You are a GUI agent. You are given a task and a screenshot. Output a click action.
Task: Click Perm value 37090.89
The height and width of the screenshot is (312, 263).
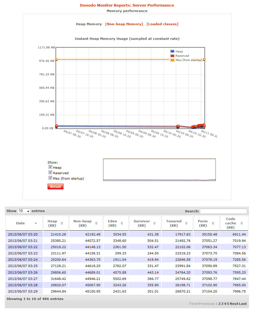(x=209, y=266)
